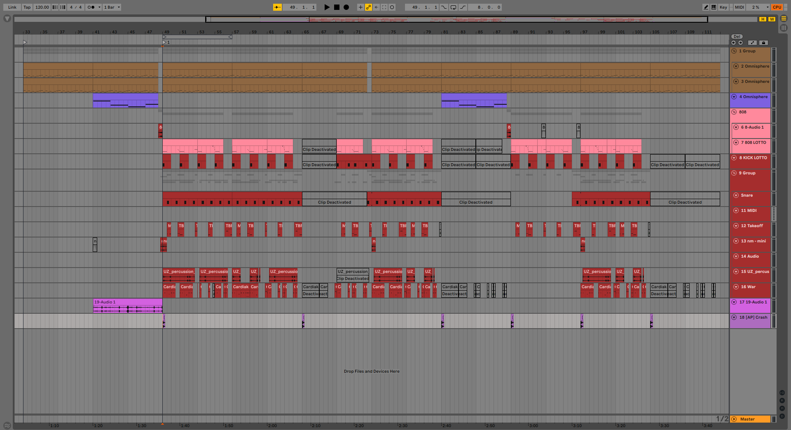This screenshot has width=791, height=430.
Task: Fold the 808 group track
Action: point(734,112)
